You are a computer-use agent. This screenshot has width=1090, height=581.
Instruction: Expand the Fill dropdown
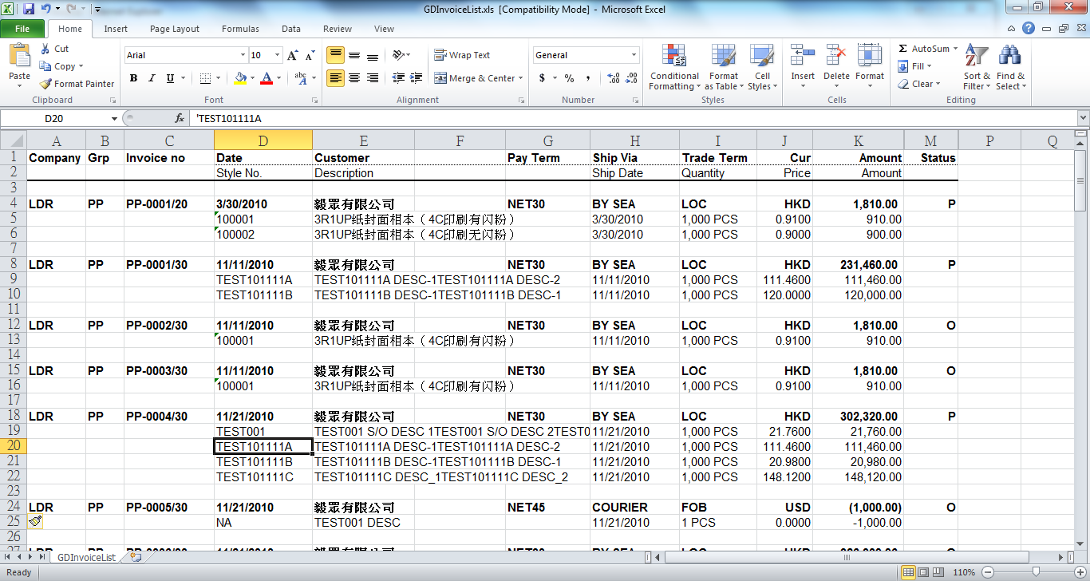[930, 66]
